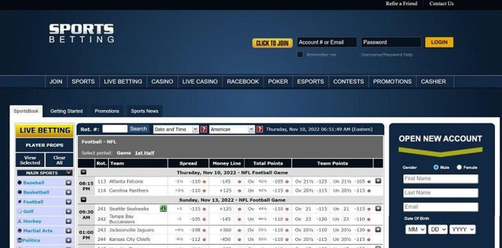502x248 pixels.
Task: Tick the Remember me checkbox
Action: [x=300, y=54]
